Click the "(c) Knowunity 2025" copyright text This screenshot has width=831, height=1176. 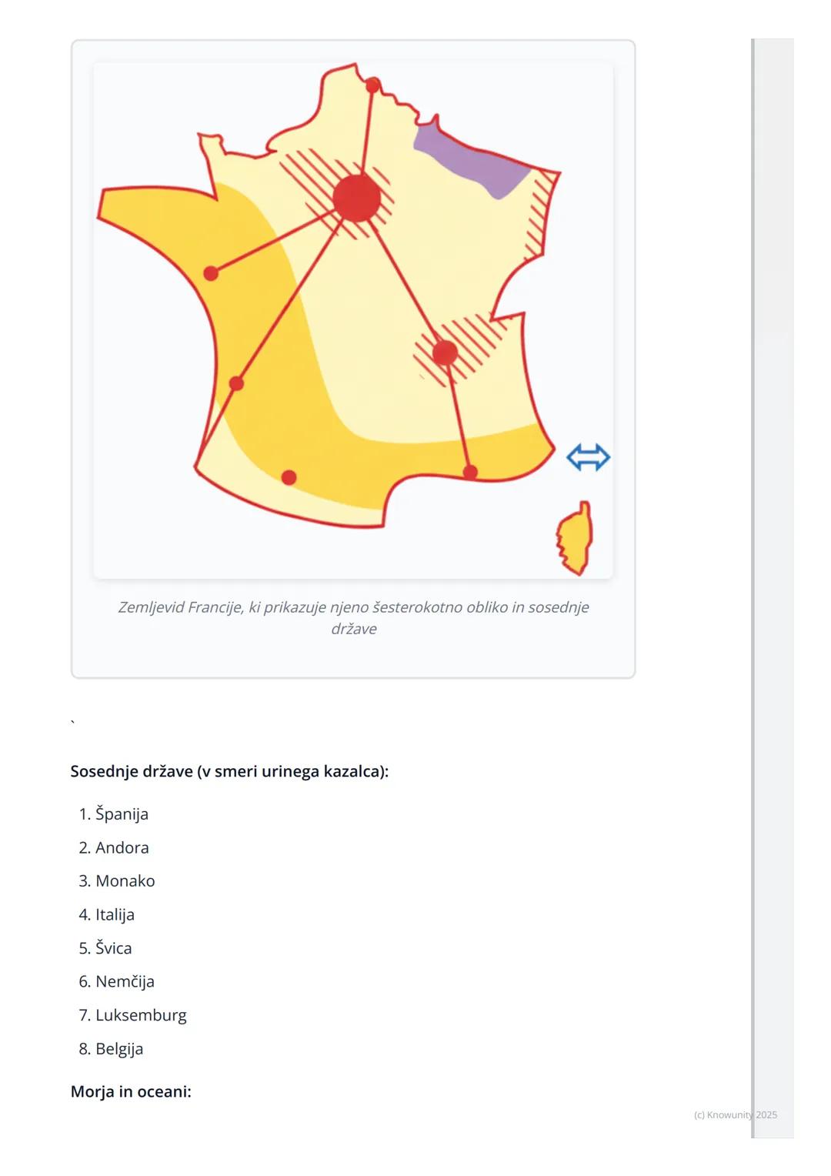click(x=735, y=1114)
